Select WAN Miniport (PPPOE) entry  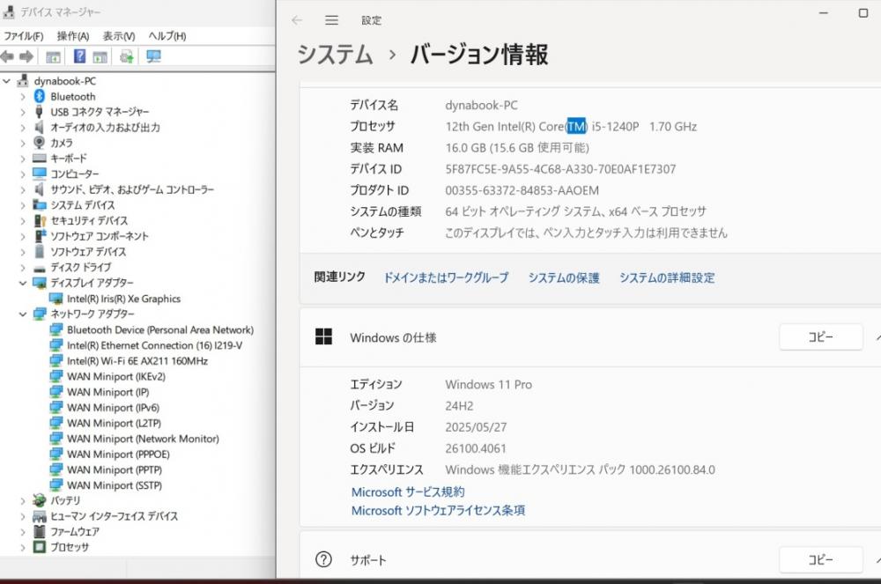pos(118,455)
